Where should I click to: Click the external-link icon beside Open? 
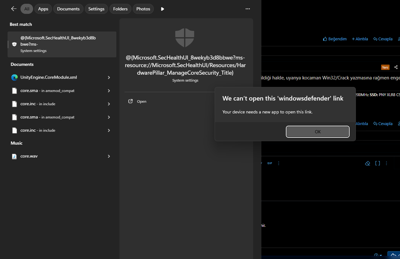pos(130,101)
